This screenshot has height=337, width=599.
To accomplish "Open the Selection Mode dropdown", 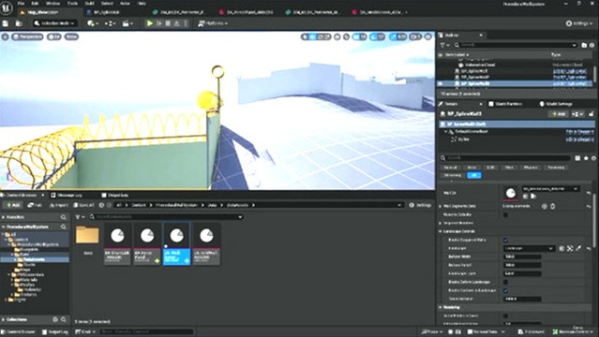I will click(54, 23).
